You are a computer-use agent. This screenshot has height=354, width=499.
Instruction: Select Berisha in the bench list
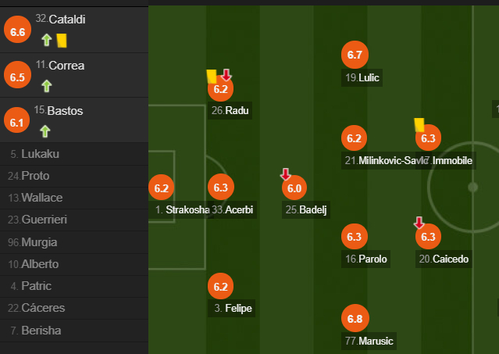(41, 331)
